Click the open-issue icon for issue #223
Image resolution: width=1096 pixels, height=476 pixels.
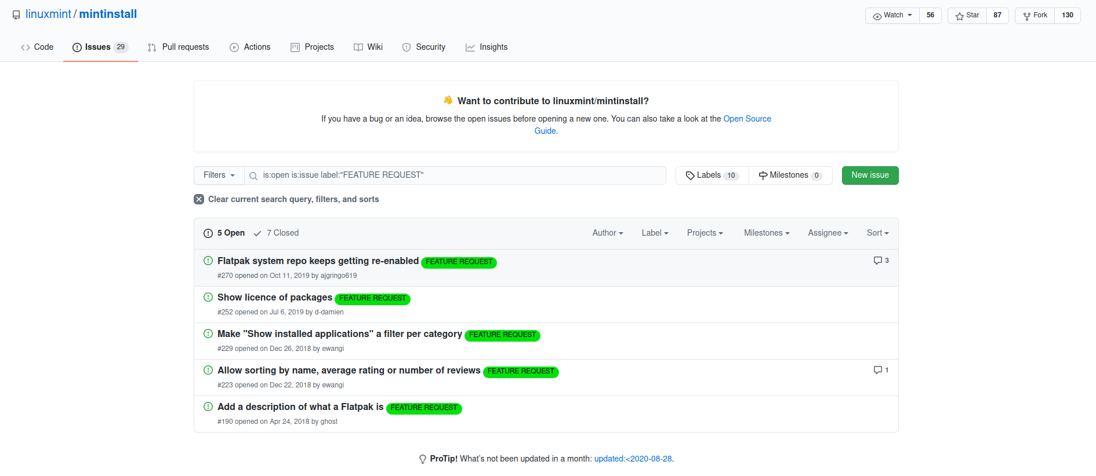click(208, 370)
